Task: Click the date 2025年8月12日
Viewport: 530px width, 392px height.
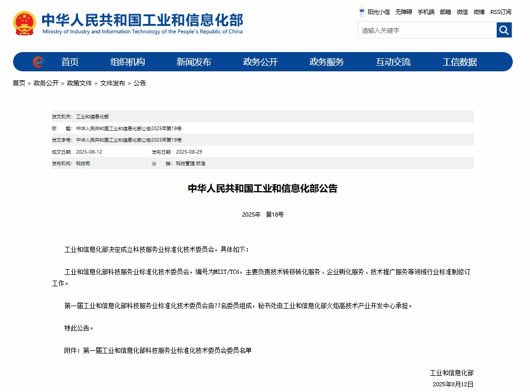Action: tap(453, 384)
